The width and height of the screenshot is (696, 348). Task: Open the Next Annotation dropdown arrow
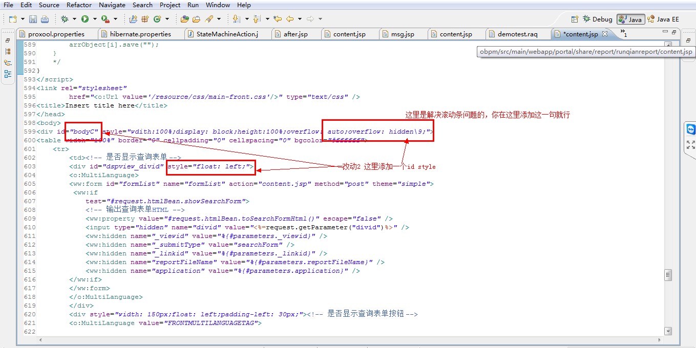(x=246, y=19)
